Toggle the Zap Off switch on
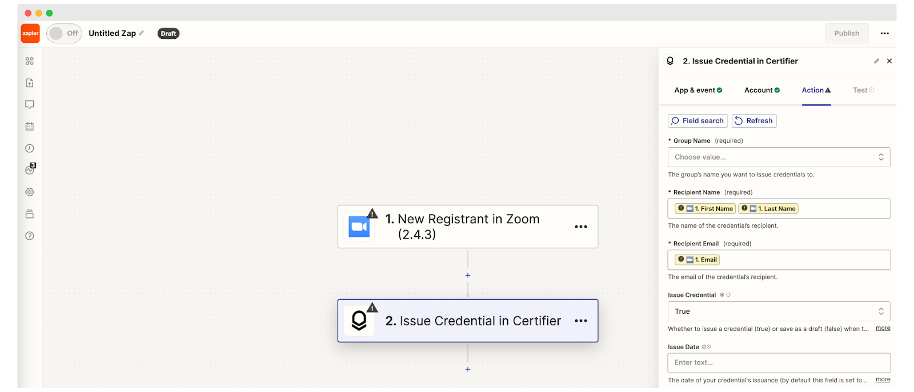Viewport: 914px width, 392px height. click(64, 33)
